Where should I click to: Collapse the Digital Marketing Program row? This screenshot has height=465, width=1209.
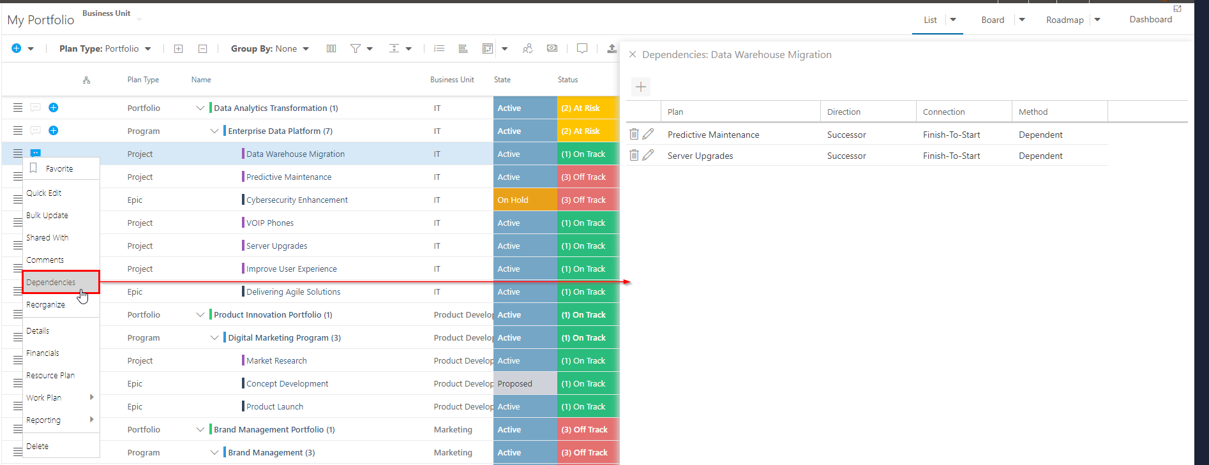tap(214, 337)
